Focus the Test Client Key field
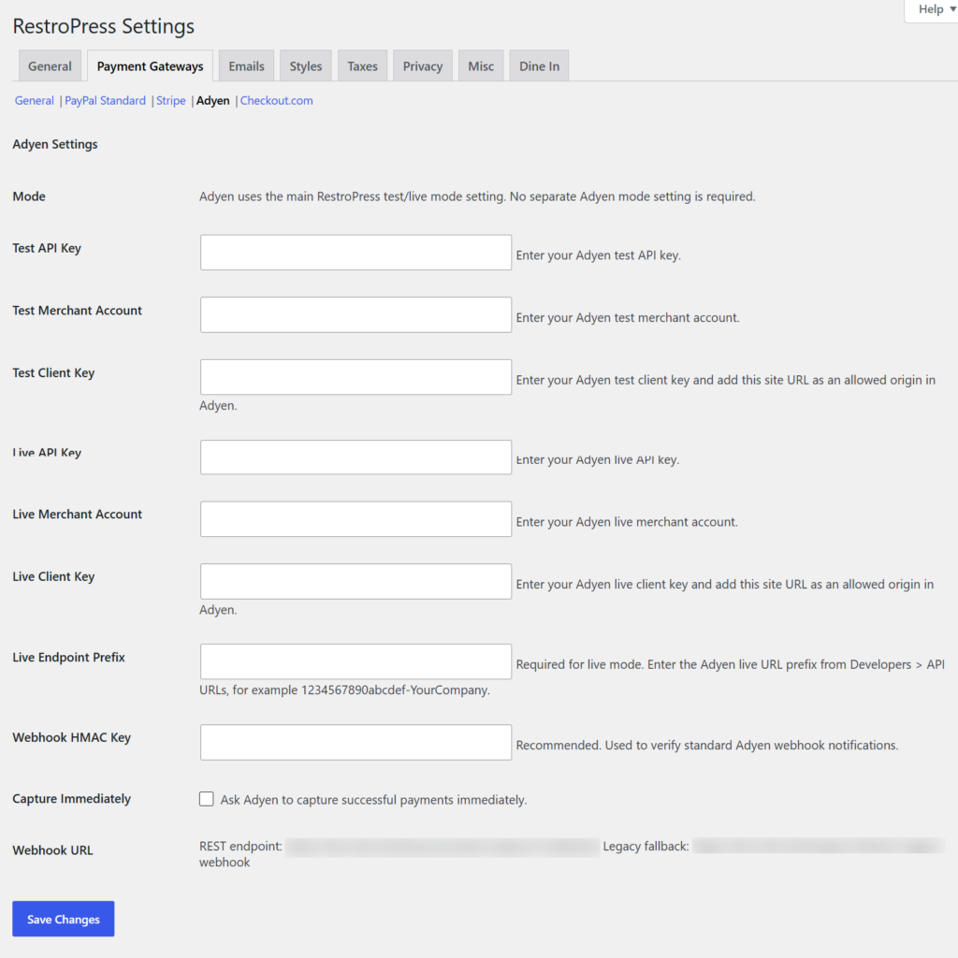This screenshot has height=958, width=958. pos(356,377)
